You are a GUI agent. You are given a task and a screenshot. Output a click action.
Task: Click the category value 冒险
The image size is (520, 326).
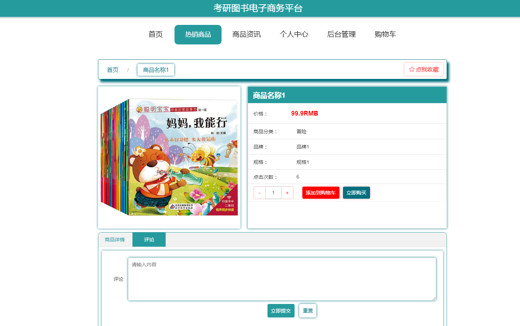301,132
